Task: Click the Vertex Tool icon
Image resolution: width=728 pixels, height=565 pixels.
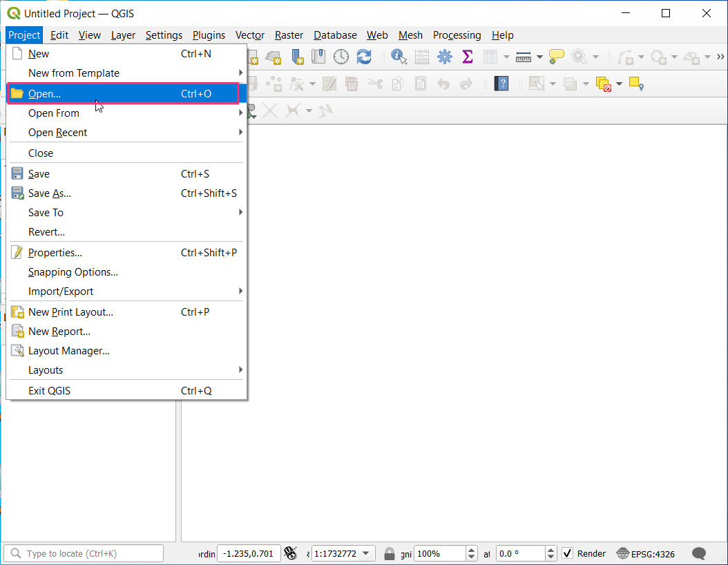Action: (x=296, y=84)
